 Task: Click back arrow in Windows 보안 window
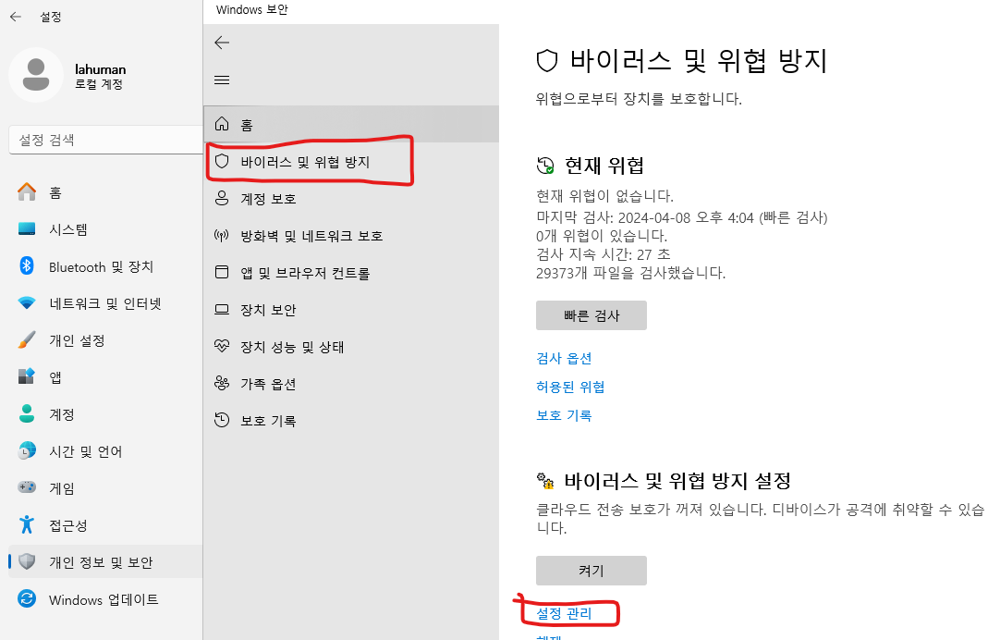[x=222, y=43]
